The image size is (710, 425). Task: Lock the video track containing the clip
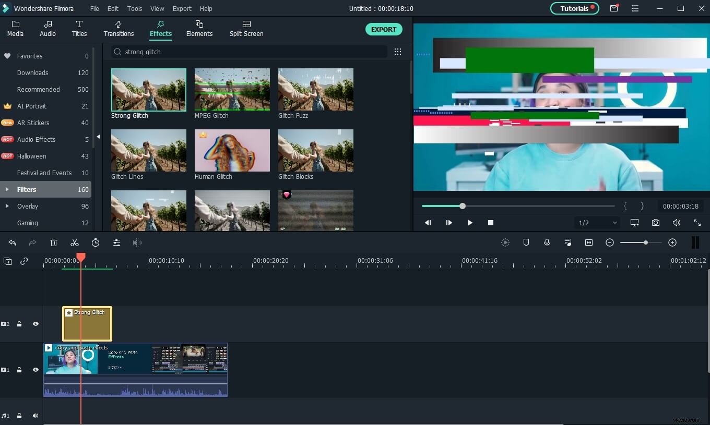19,370
